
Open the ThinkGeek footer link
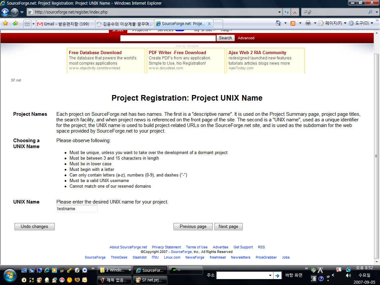click(119, 257)
